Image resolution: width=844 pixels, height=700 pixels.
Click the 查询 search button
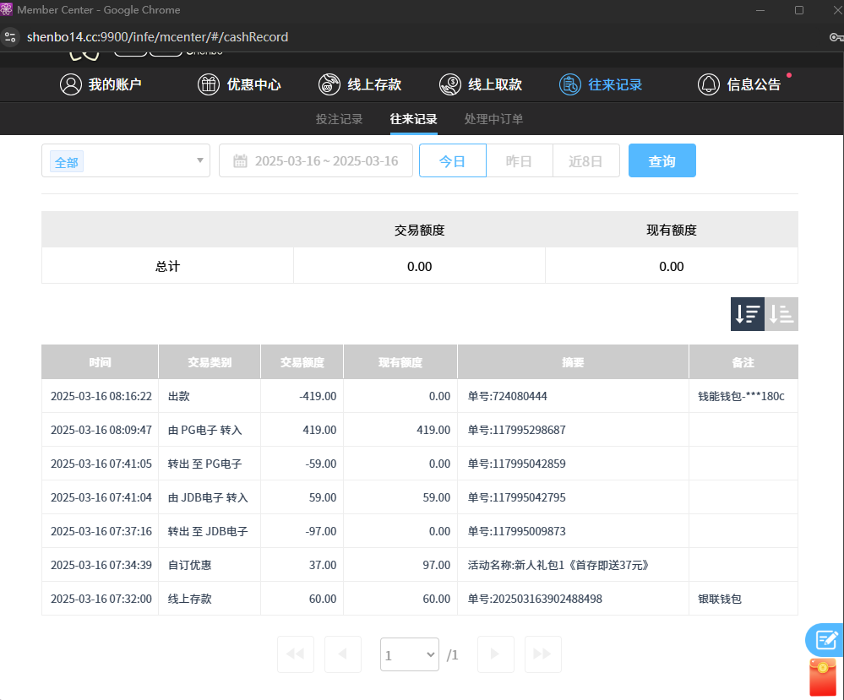[662, 160]
